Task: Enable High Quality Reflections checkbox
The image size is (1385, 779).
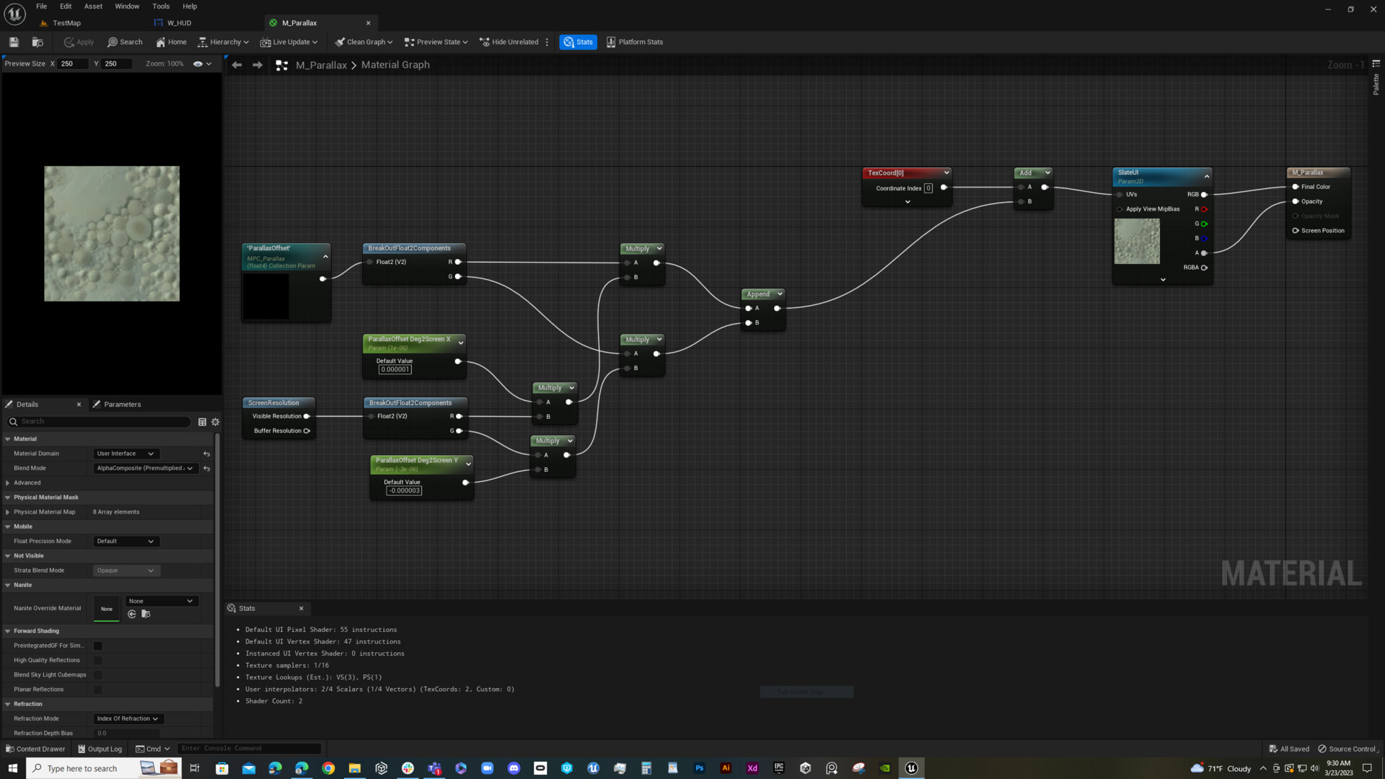Action: (98, 660)
